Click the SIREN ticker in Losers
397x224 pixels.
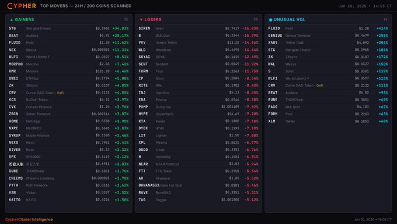click(144, 29)
